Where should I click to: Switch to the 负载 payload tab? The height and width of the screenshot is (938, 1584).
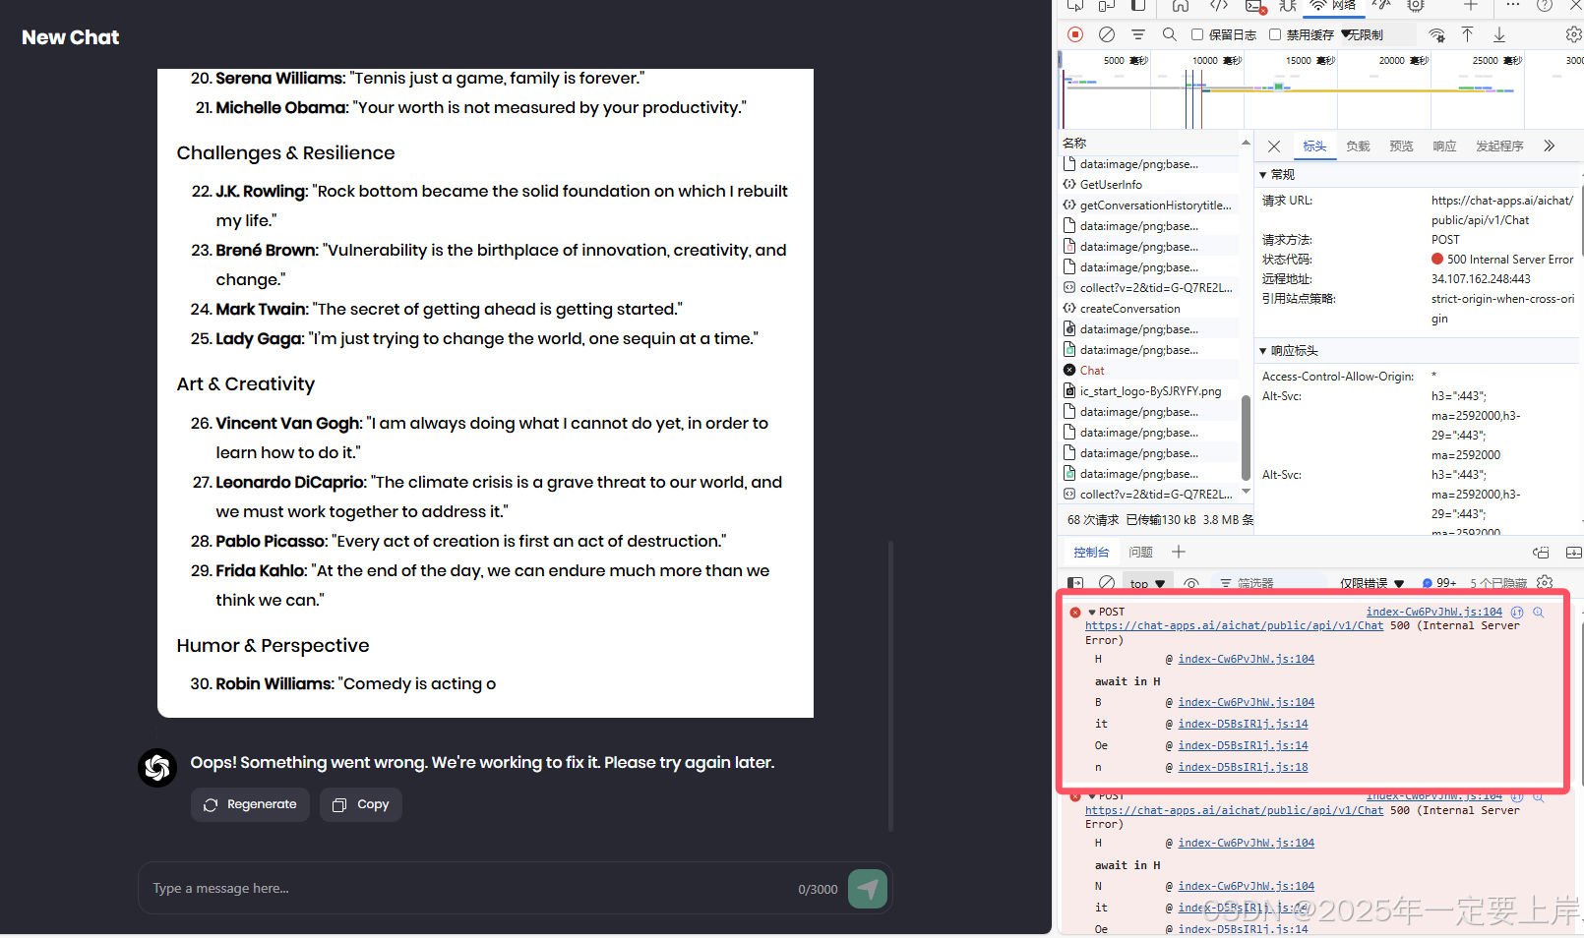point(1358,146)
